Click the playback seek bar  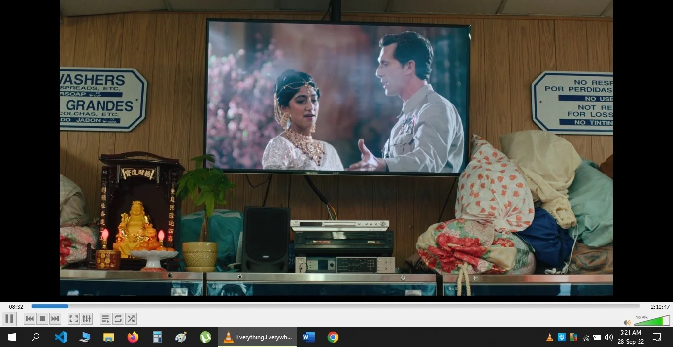click(336, 306)
